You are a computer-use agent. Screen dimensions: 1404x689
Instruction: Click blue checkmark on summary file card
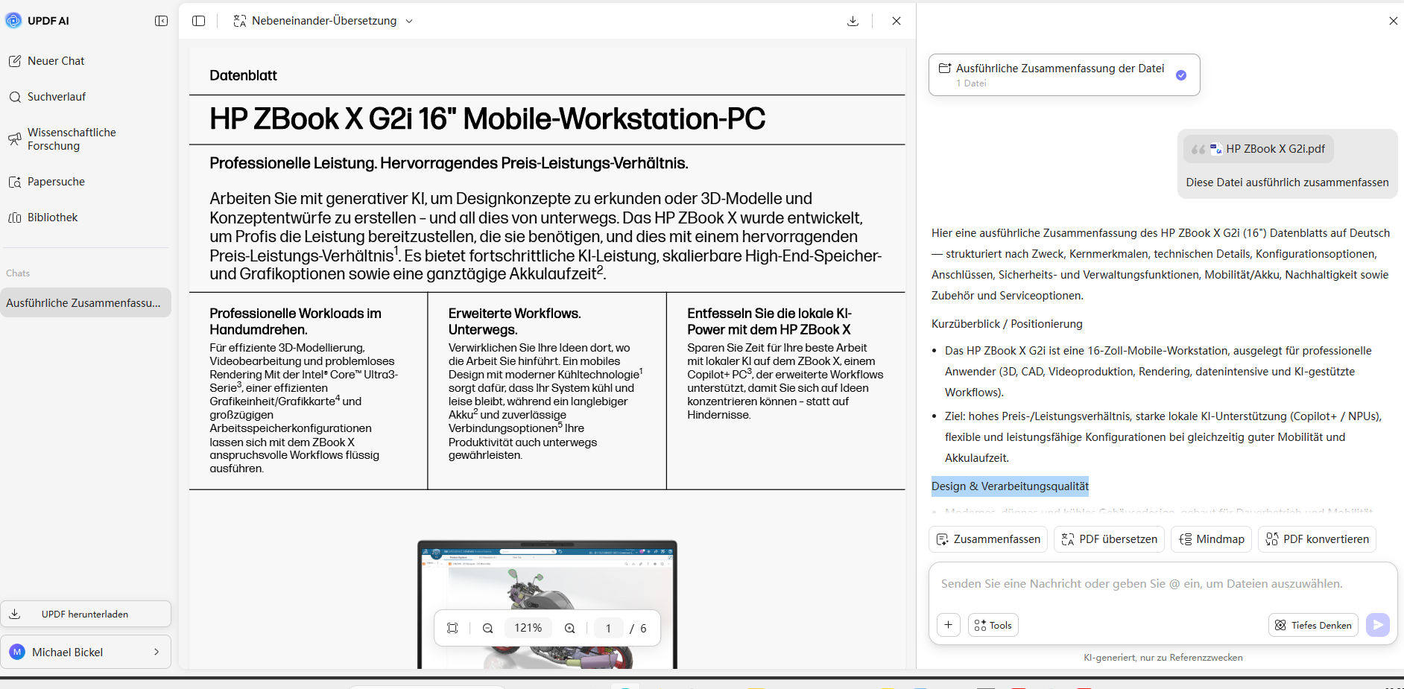coord(1181,75)
